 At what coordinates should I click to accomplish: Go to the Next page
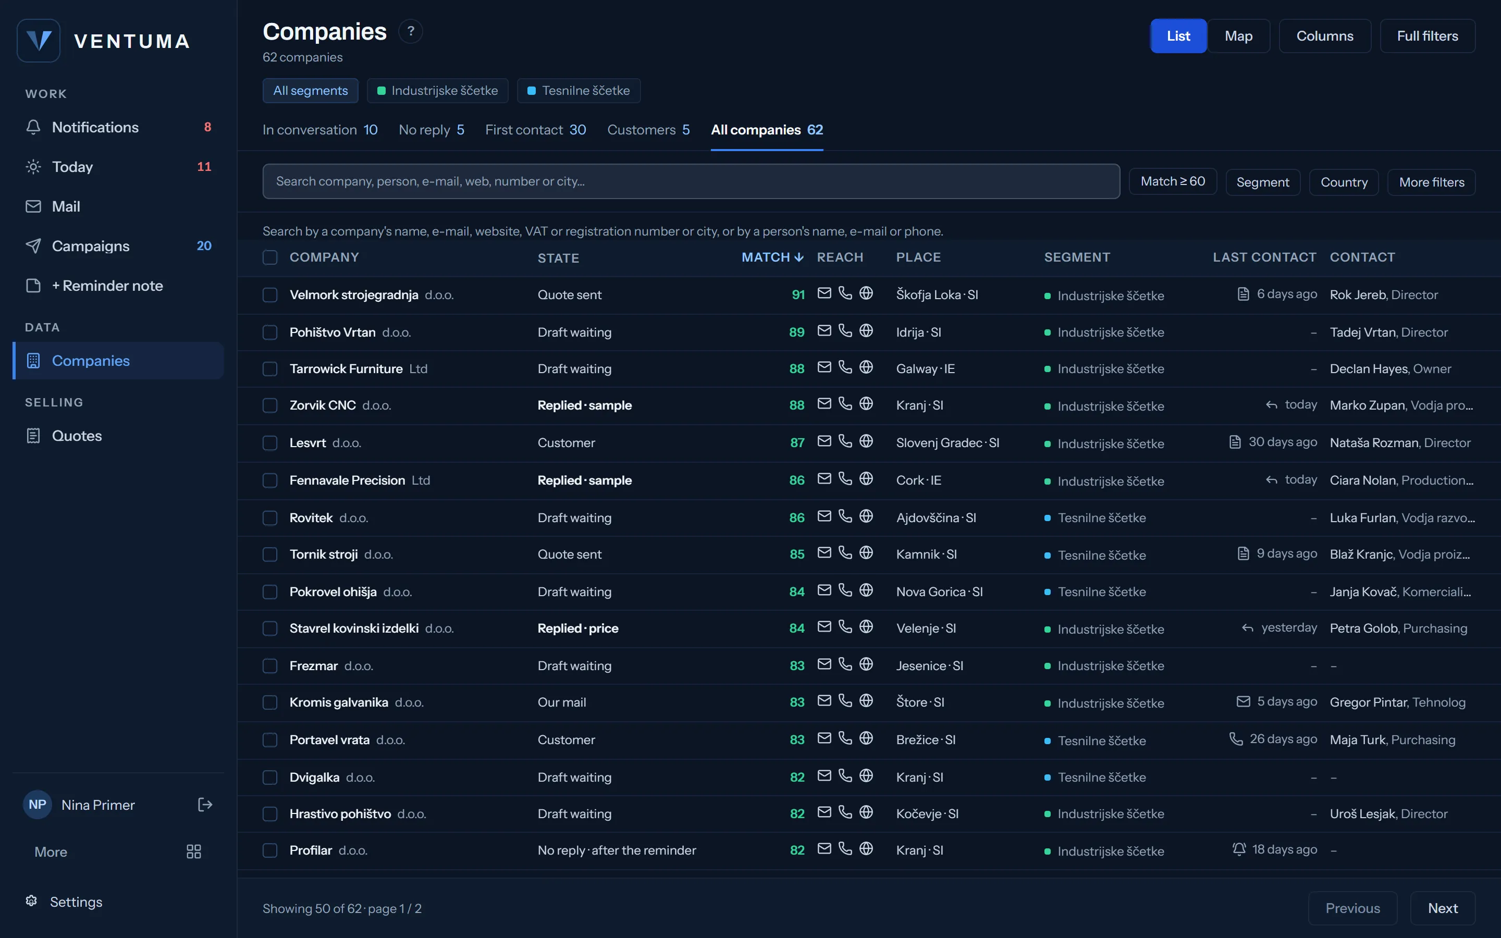[x=1442, y=908]
